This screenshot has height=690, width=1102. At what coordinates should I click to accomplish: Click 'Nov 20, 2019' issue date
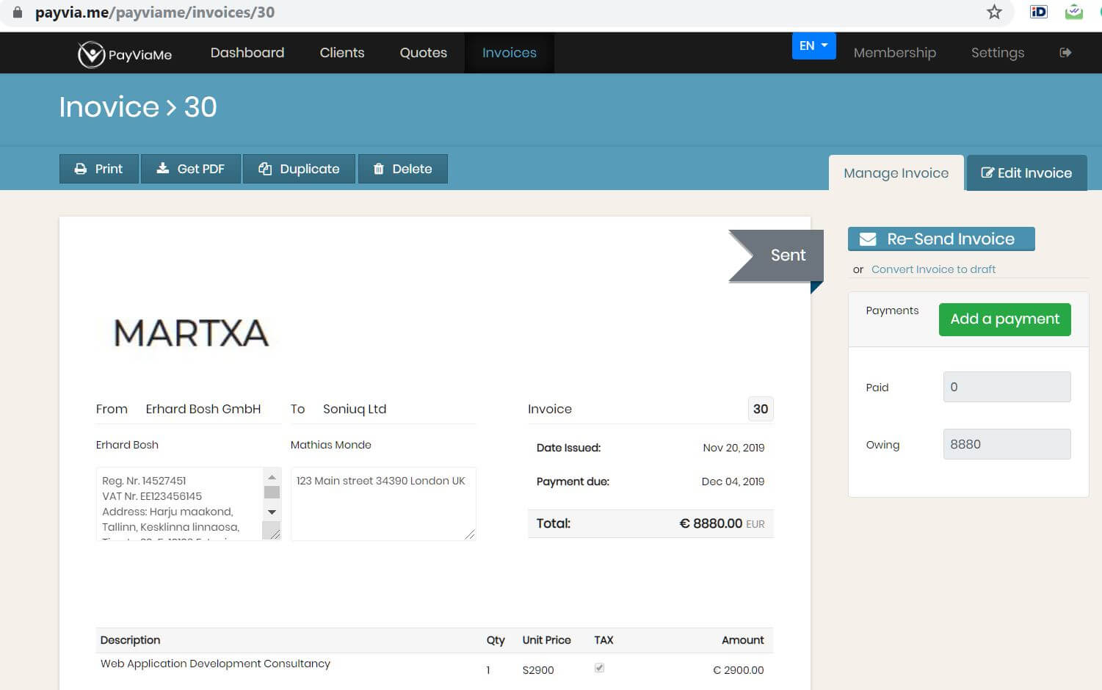point(733,448)
